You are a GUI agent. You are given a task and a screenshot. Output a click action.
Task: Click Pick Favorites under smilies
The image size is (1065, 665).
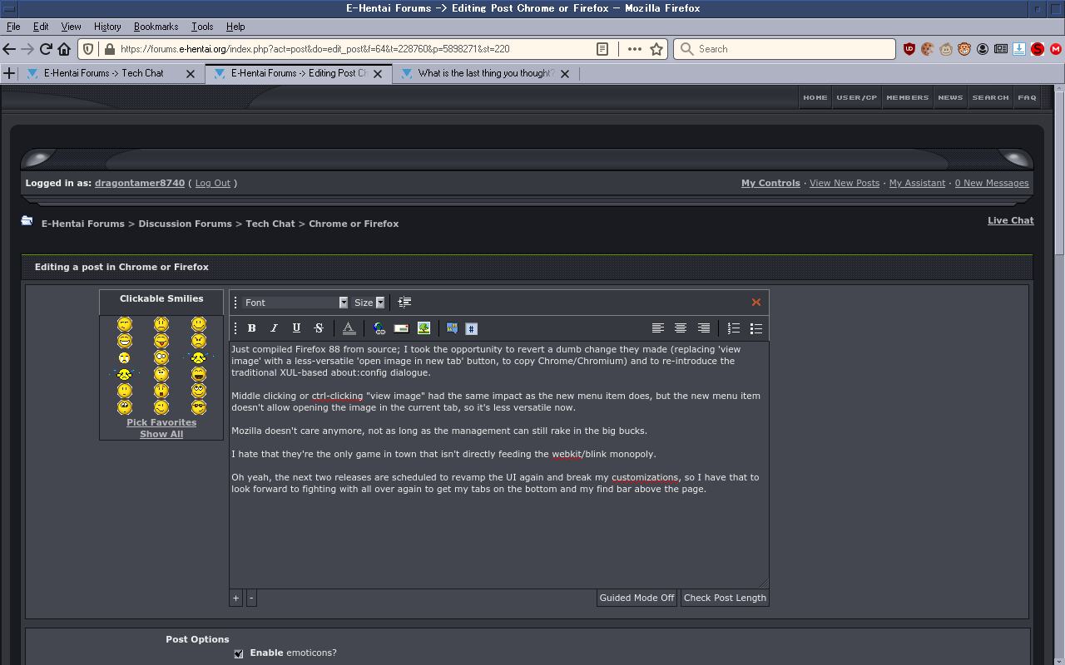161,422
